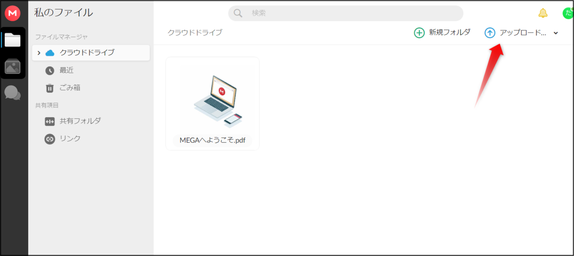Expand the upload dropdown arrow

(x=556, y=33)
